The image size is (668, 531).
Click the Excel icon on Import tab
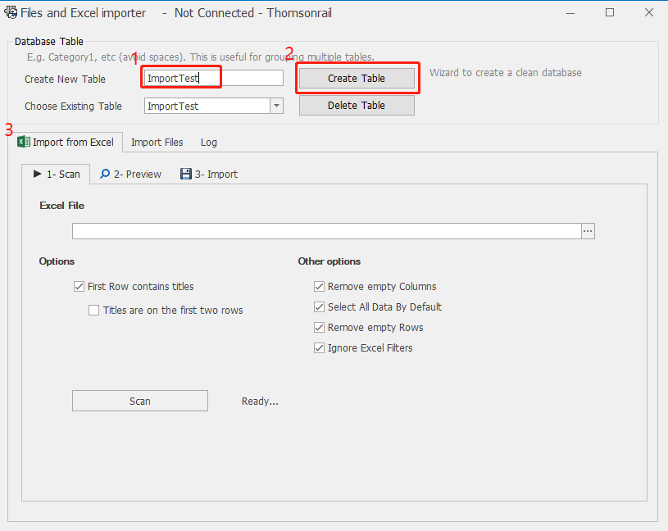(x=24, y=142)
